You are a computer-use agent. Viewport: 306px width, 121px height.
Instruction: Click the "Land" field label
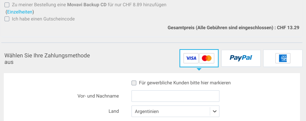114,111
